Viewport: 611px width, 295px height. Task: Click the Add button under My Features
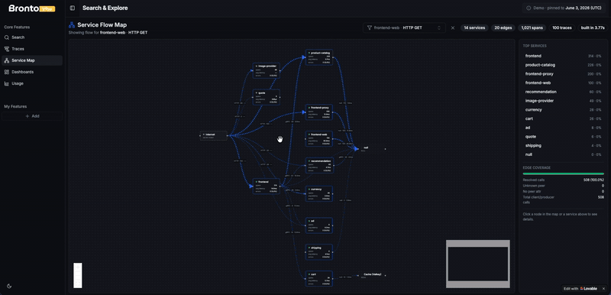coord(32,116)
